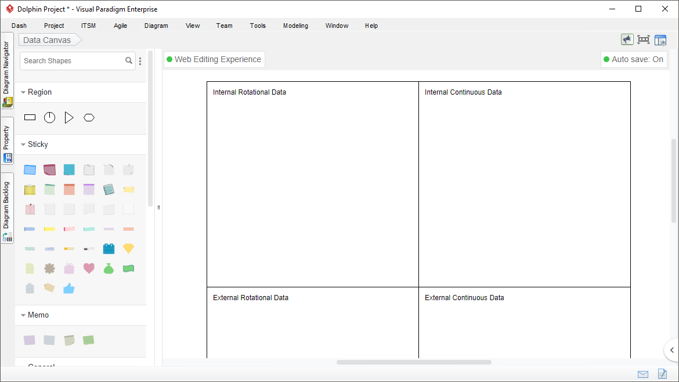The height and width of the screenshot is (382, 679).
Task: Open the View menu
Action: pyautogui.click(x=193, y=26)
